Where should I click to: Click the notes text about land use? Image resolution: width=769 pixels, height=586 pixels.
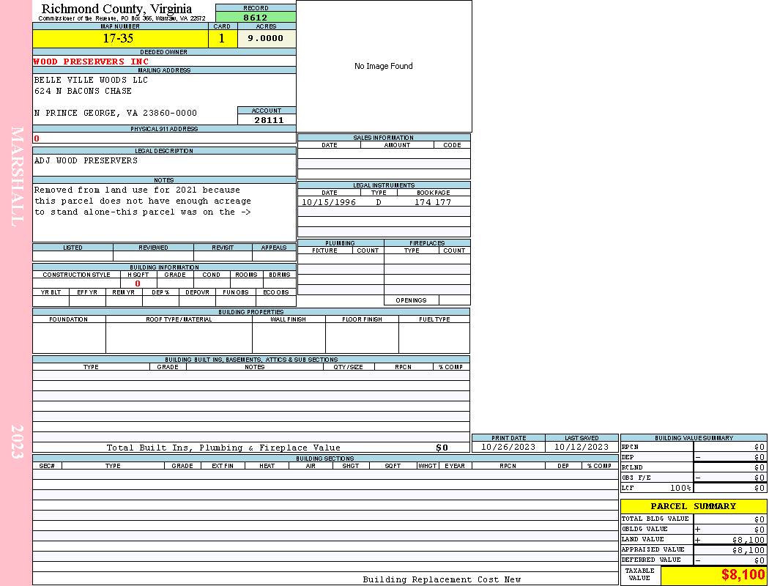click(x=143, y=201)
